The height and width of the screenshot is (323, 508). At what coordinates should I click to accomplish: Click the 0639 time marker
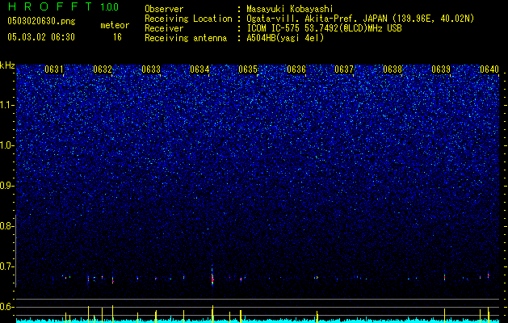[x=441, y=69]
